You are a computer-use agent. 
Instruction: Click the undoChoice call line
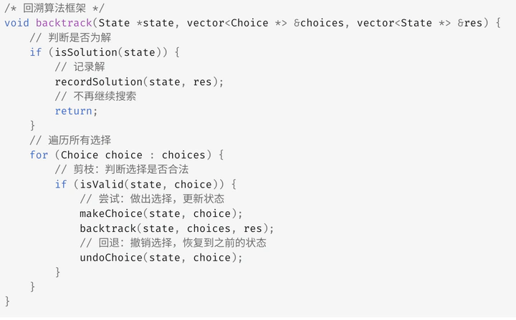161,258
